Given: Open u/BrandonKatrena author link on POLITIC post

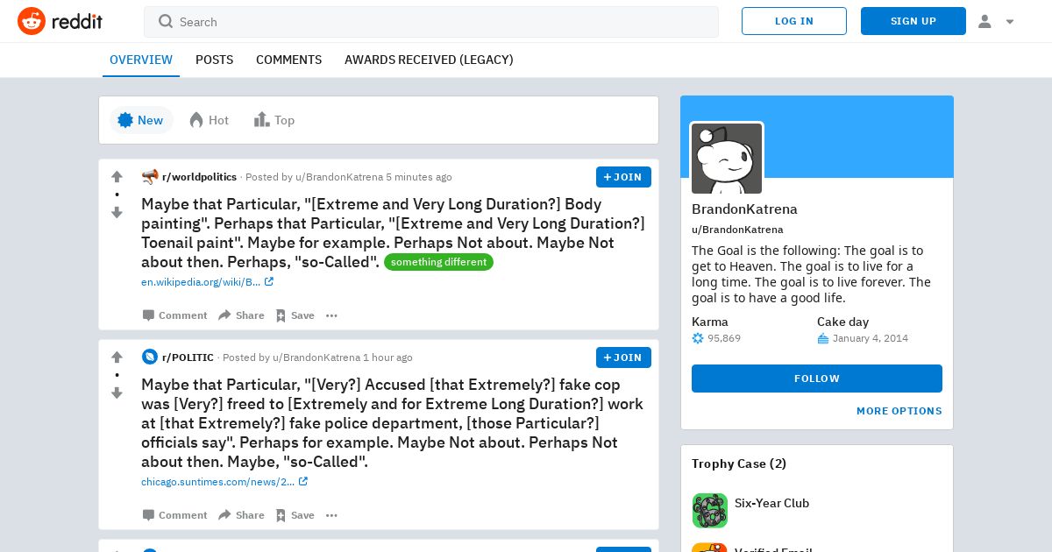Looking at the screenshot, I should (x=316, y=357).
